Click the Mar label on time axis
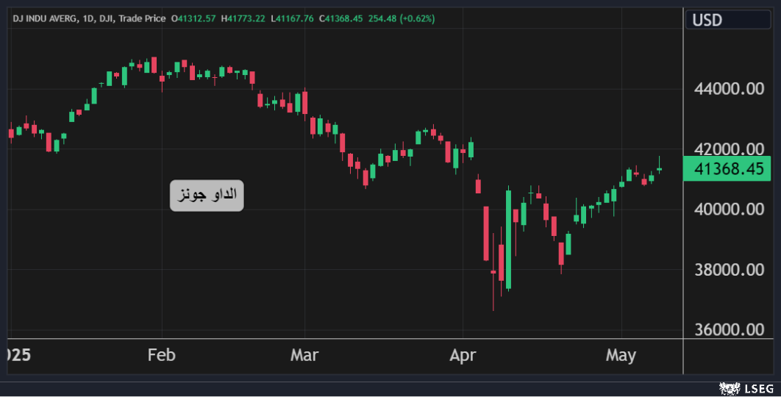The width and height of the screenshot is (781, 397). coord(304,356)
